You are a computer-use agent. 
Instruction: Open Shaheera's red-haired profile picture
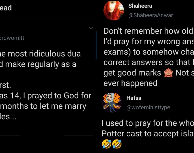point(114,10)
